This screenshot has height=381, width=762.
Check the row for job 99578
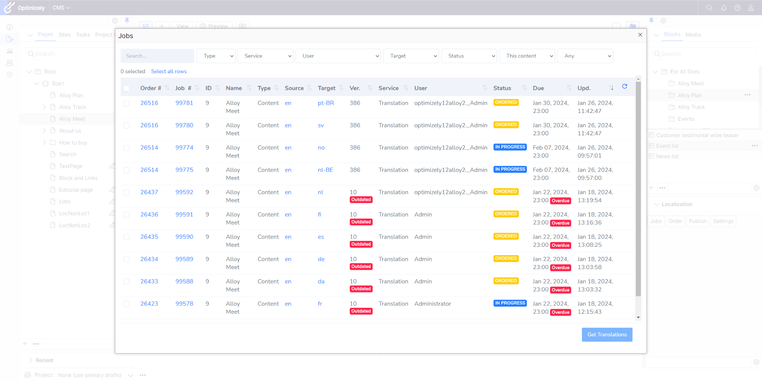(127, 304)
